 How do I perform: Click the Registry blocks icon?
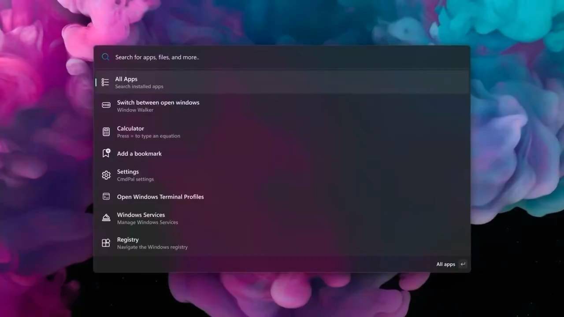(x=106, y=243)
